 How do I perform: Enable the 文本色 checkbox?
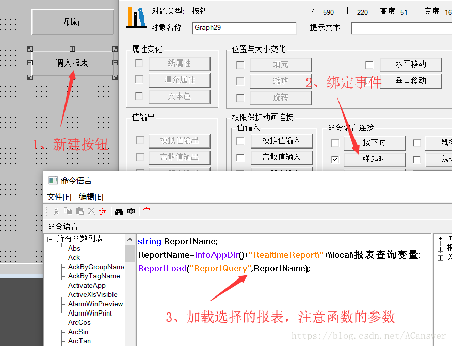[x=139, y=95]
